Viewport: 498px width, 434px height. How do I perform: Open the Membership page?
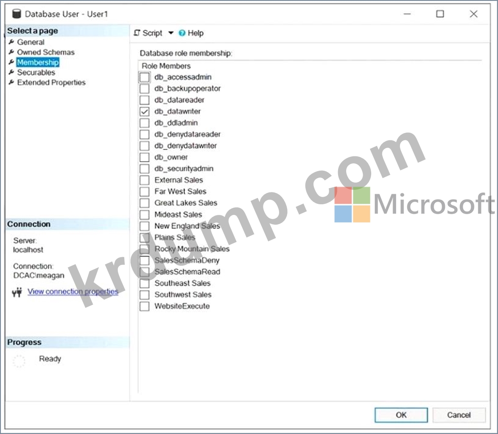[x=38, y=62]
